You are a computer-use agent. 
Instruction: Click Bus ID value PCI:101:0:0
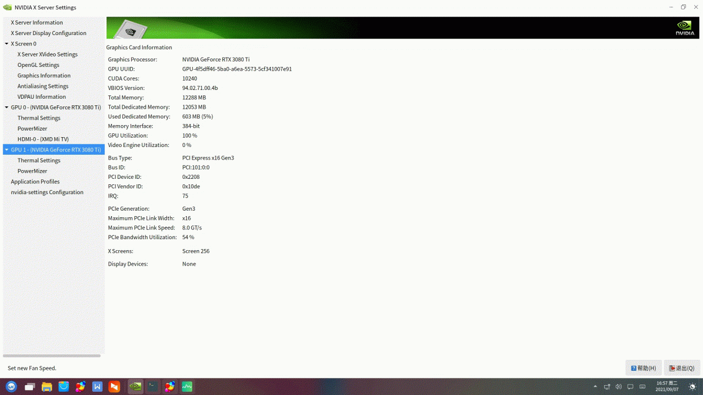click(196, 167)
